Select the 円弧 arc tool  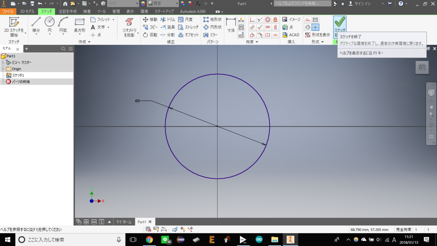point(63,24)
